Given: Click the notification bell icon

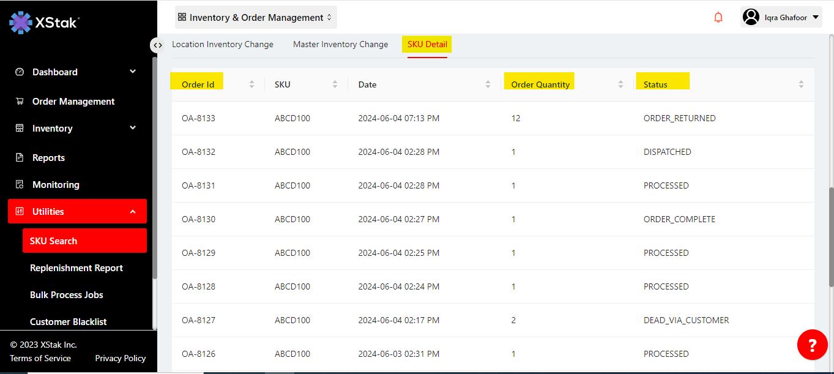Looking at the screenshot, I should [718, 18].
